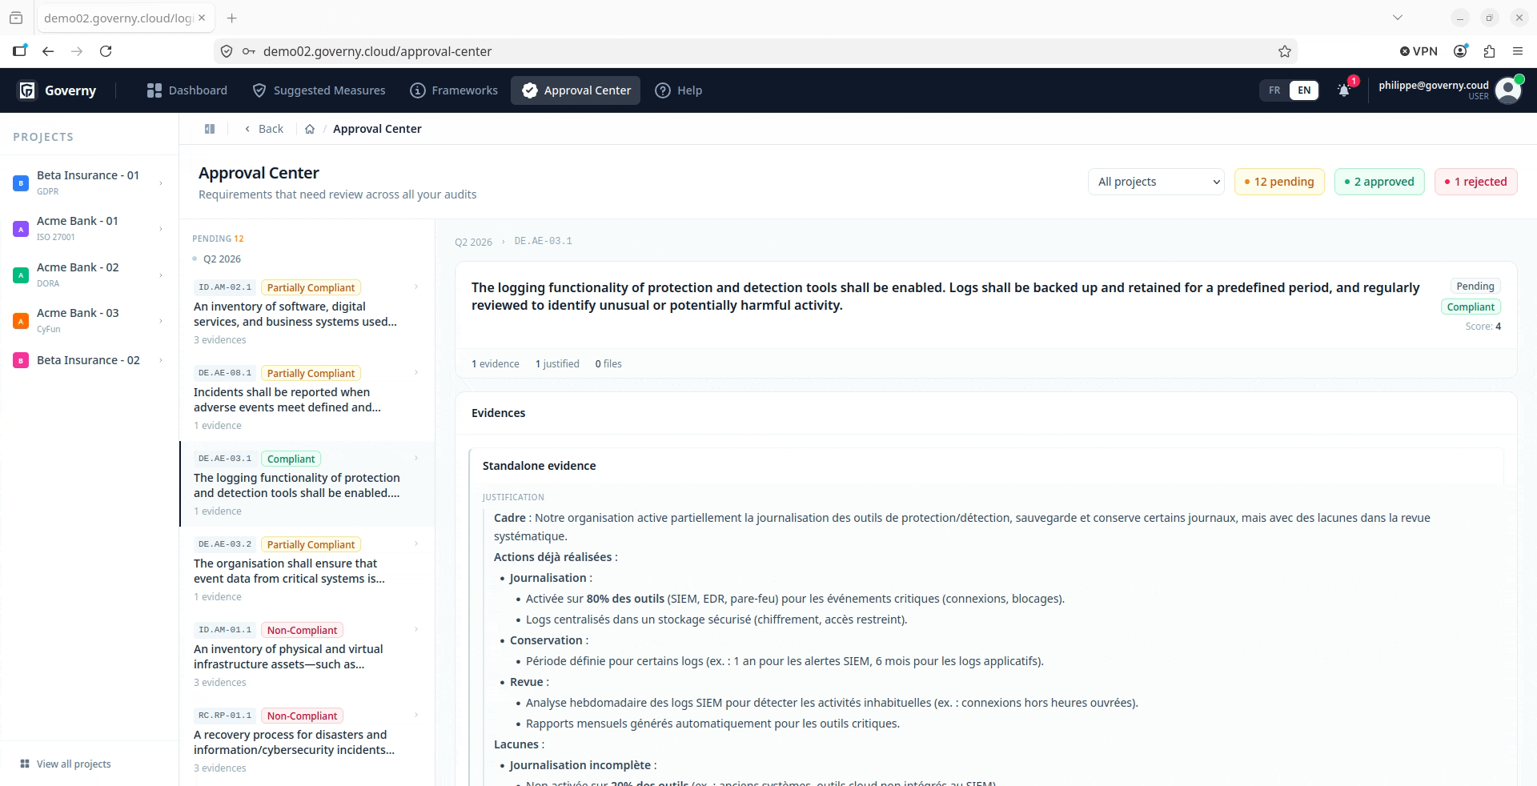Click the green A project badge
This screenshot has width=1537, height=786.
[x=22, y=275]
